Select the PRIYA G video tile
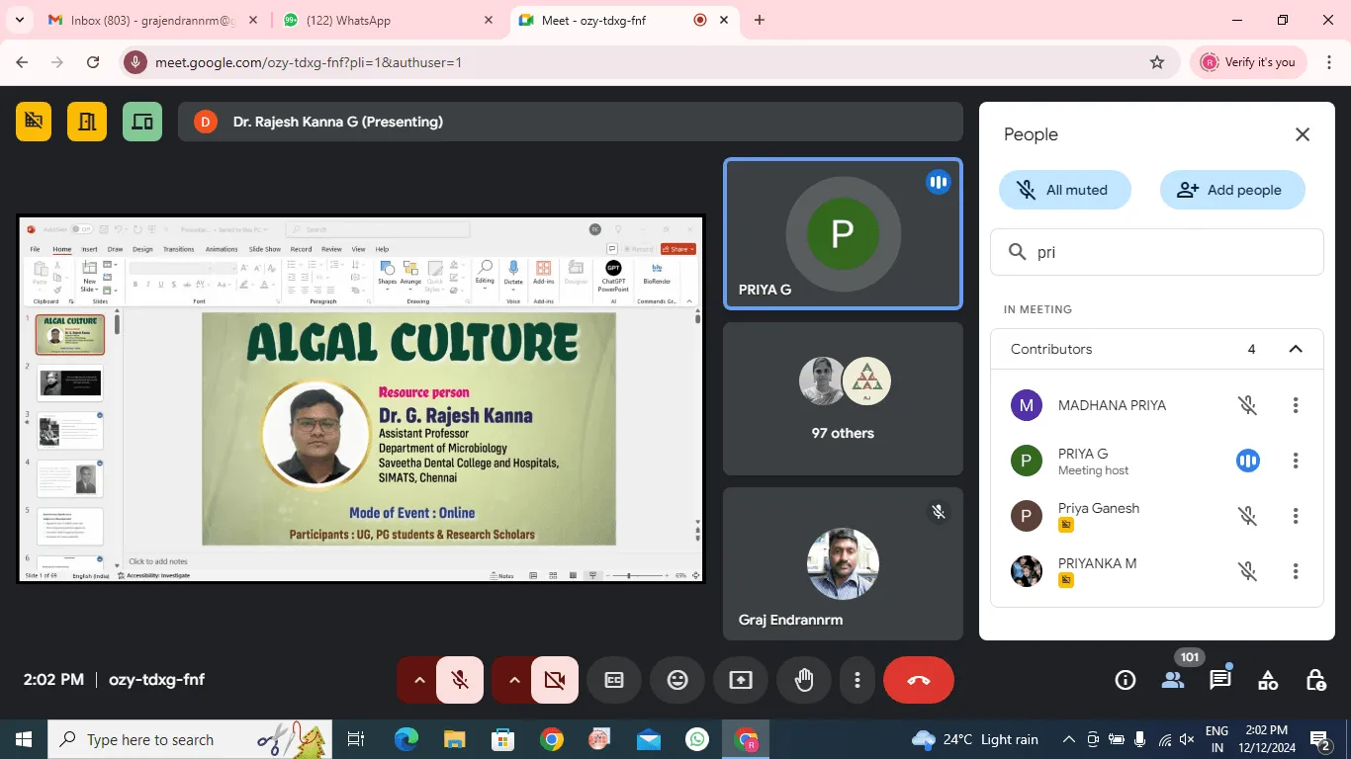 [x=843, y=234]
